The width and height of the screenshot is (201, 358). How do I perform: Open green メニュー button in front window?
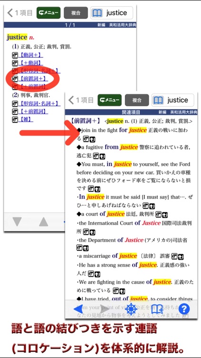(x=110, y=100)
